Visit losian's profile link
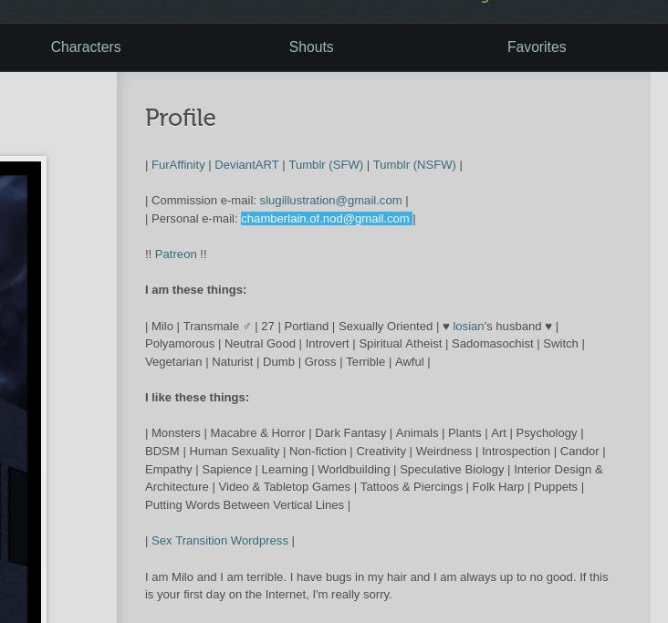Screen dimensions: 668x623 [x=468, y=327]
